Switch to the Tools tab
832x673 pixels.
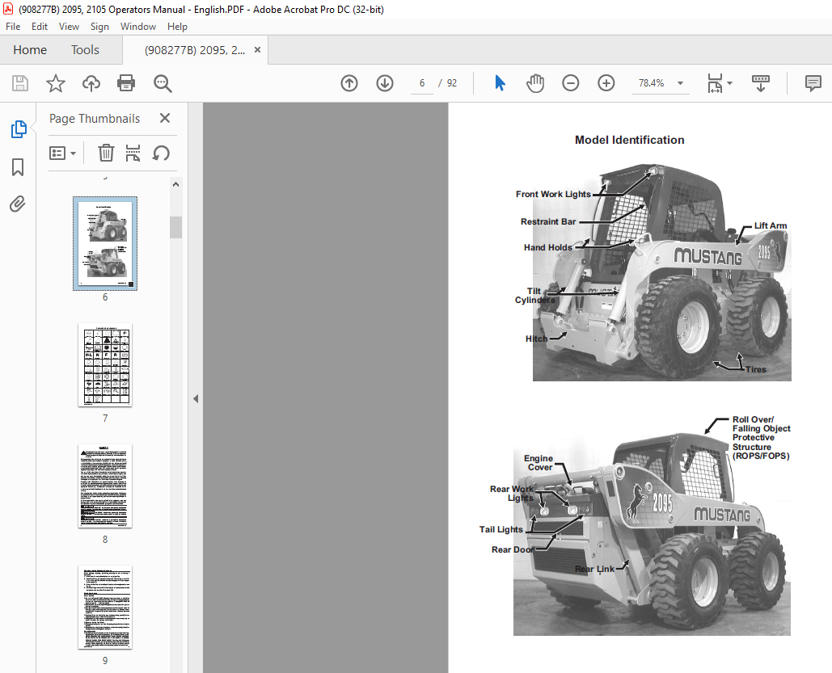tap(85, 50)
